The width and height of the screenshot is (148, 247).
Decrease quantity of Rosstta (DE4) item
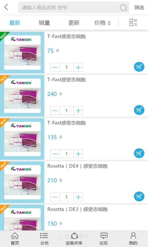click(55, 197)
